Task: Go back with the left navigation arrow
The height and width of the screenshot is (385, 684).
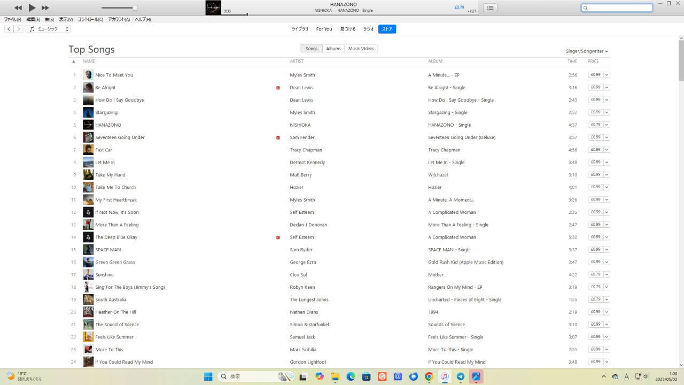Action: [x=9, y=29]
